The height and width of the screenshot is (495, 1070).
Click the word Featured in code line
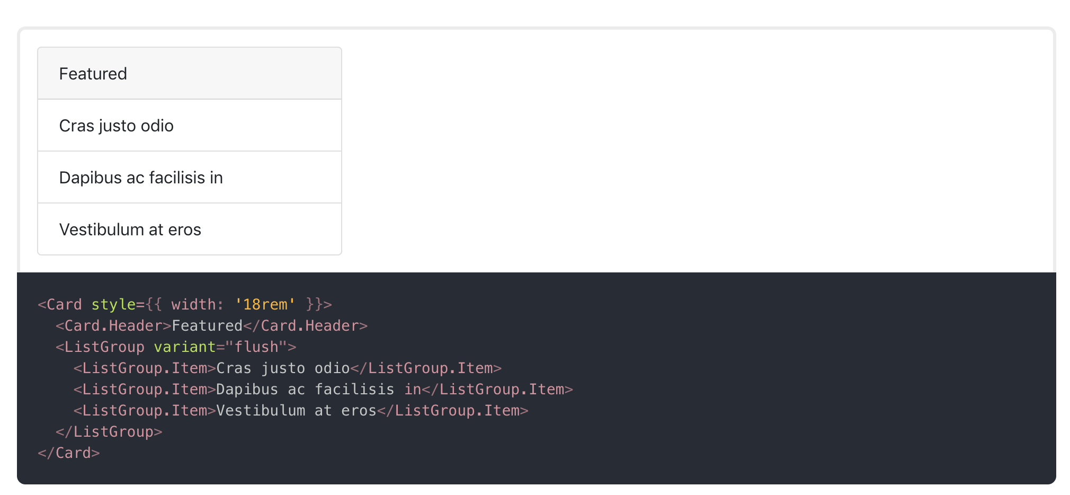click(207, 325)
